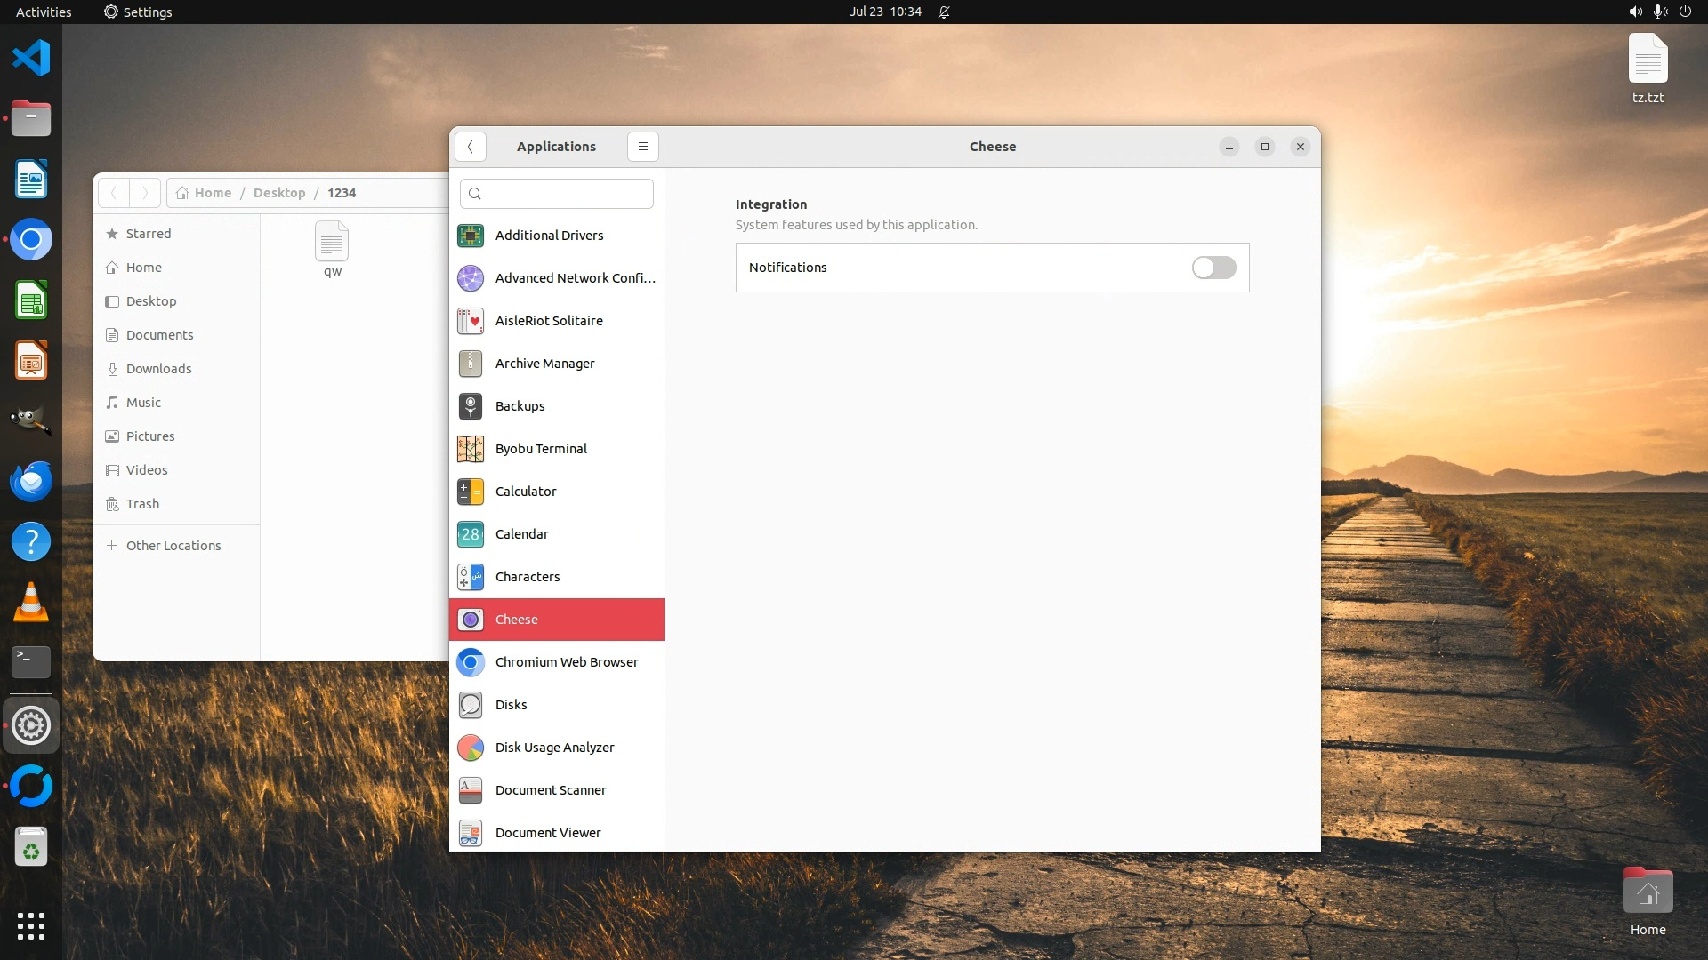1708x960 pixels.
Task: Open the Activities overview
Action: (44, 12)
